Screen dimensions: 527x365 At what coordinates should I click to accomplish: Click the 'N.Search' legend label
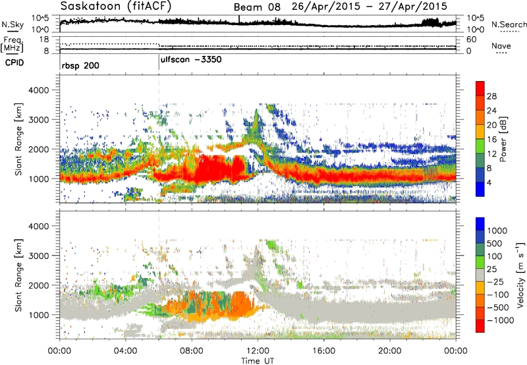[509, 24]
